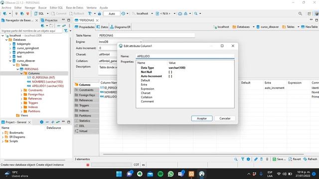Click the curso_dbeaver breadcrumb link
The height and width of the screenshot is (179, 319).
pyautogui.click(x=268, y=27)
